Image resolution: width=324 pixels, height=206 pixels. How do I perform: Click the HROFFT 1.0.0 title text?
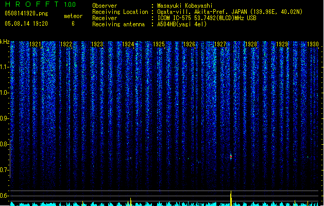tap(41, 4)
